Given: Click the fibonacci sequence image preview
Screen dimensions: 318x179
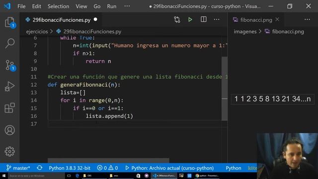Looking at the screenshot, I should (273, 99).
